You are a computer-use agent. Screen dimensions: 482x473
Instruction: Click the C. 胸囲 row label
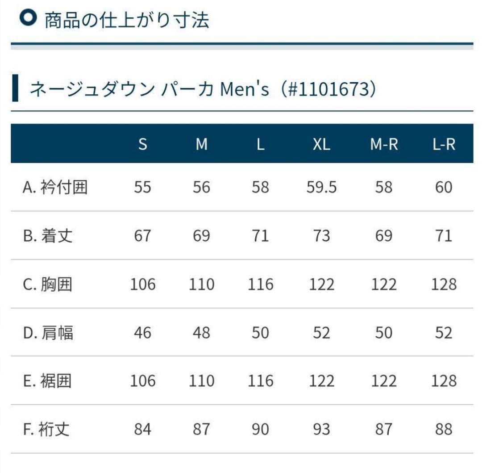47,284
